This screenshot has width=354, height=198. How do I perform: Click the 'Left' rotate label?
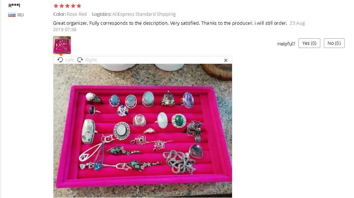(x=70, y=60)
